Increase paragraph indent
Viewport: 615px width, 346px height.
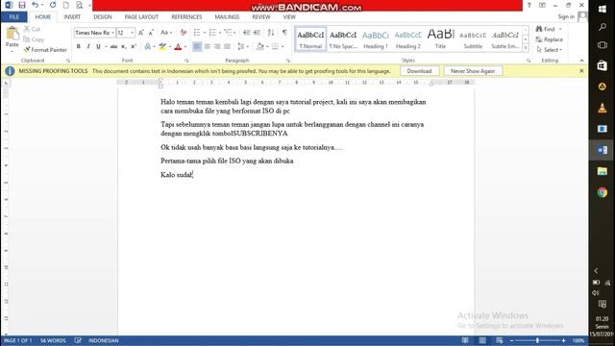pyautogui.click(x=257, y=33)
